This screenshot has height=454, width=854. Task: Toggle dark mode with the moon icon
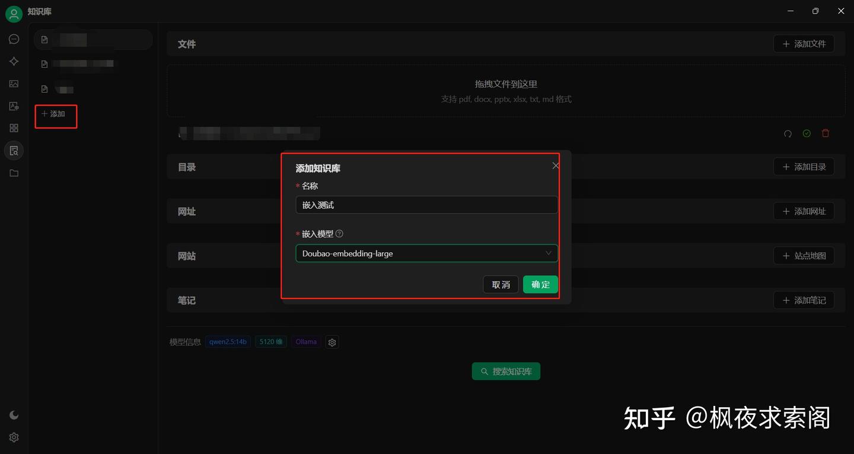[14, 414]
